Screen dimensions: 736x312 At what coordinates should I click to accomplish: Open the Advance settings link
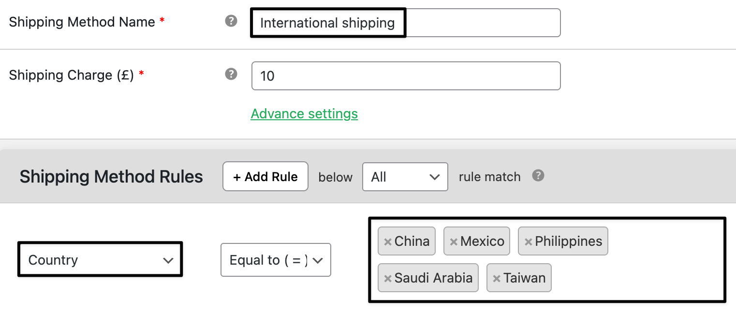304,114
